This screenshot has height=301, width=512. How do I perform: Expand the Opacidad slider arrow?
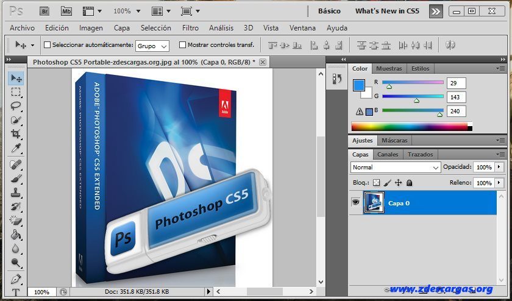click(x=499, y=167)
